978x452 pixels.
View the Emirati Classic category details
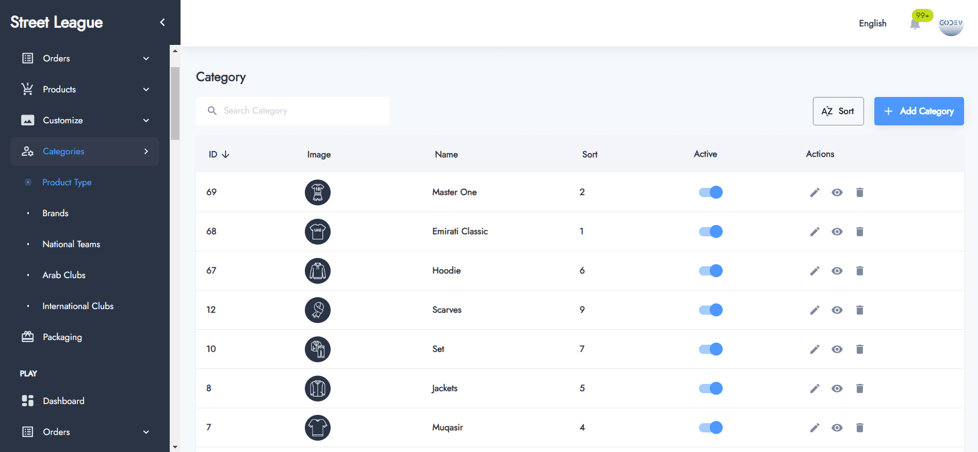[837, 232]
